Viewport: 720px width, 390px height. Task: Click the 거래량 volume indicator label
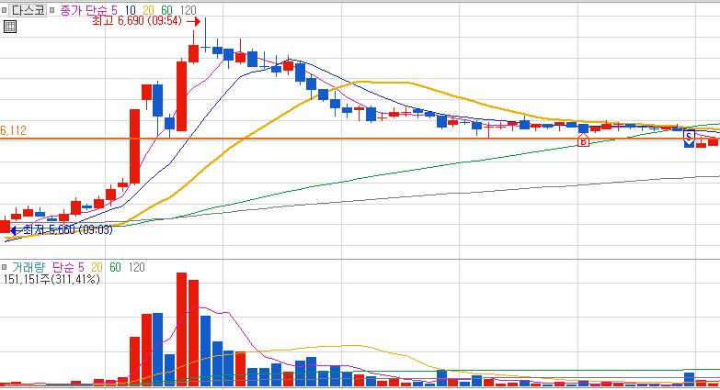tap(29, 267)
